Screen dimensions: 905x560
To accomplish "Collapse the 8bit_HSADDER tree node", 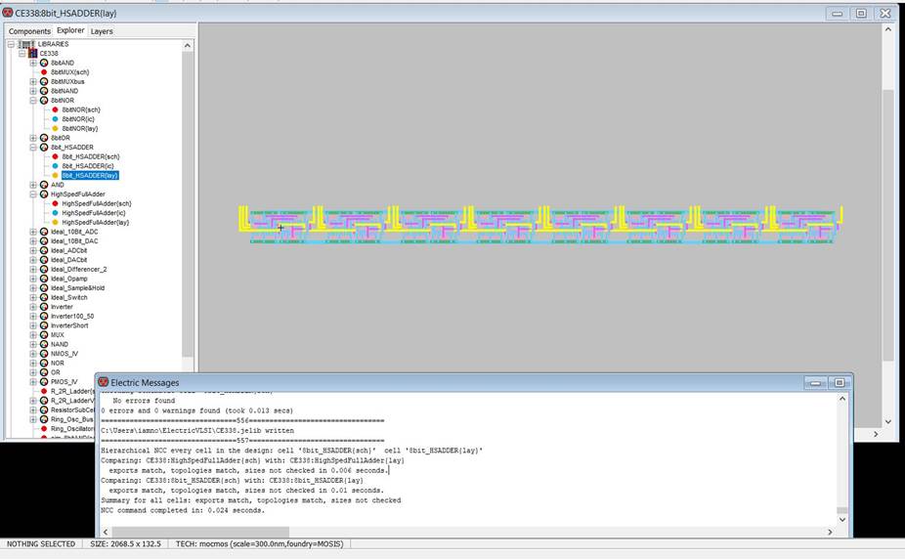I will coord(33,148).
